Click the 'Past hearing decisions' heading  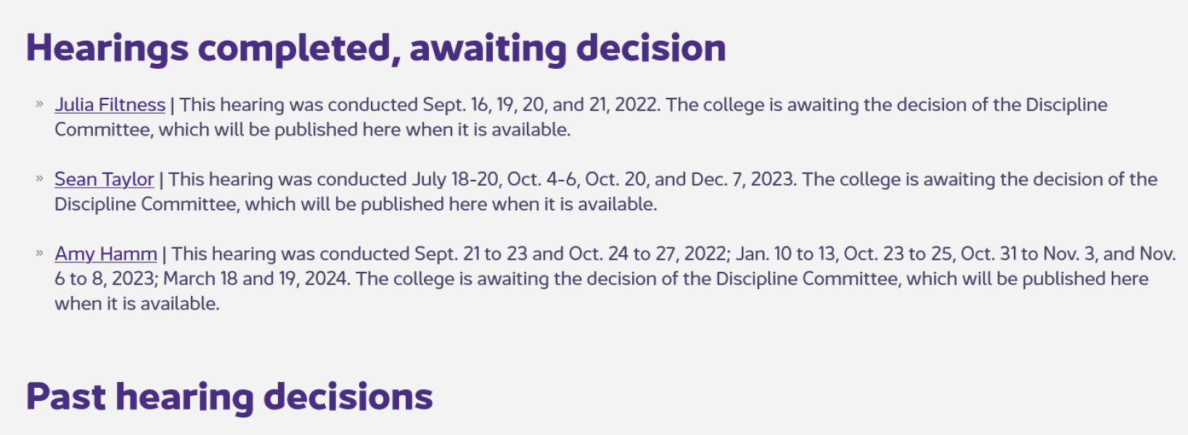tap(229, 397)
